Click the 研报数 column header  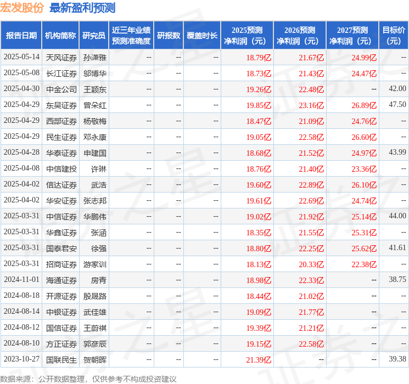coord(168,36)
